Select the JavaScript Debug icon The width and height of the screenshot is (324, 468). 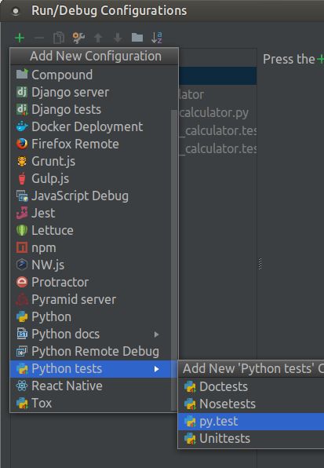coord(22,196)
